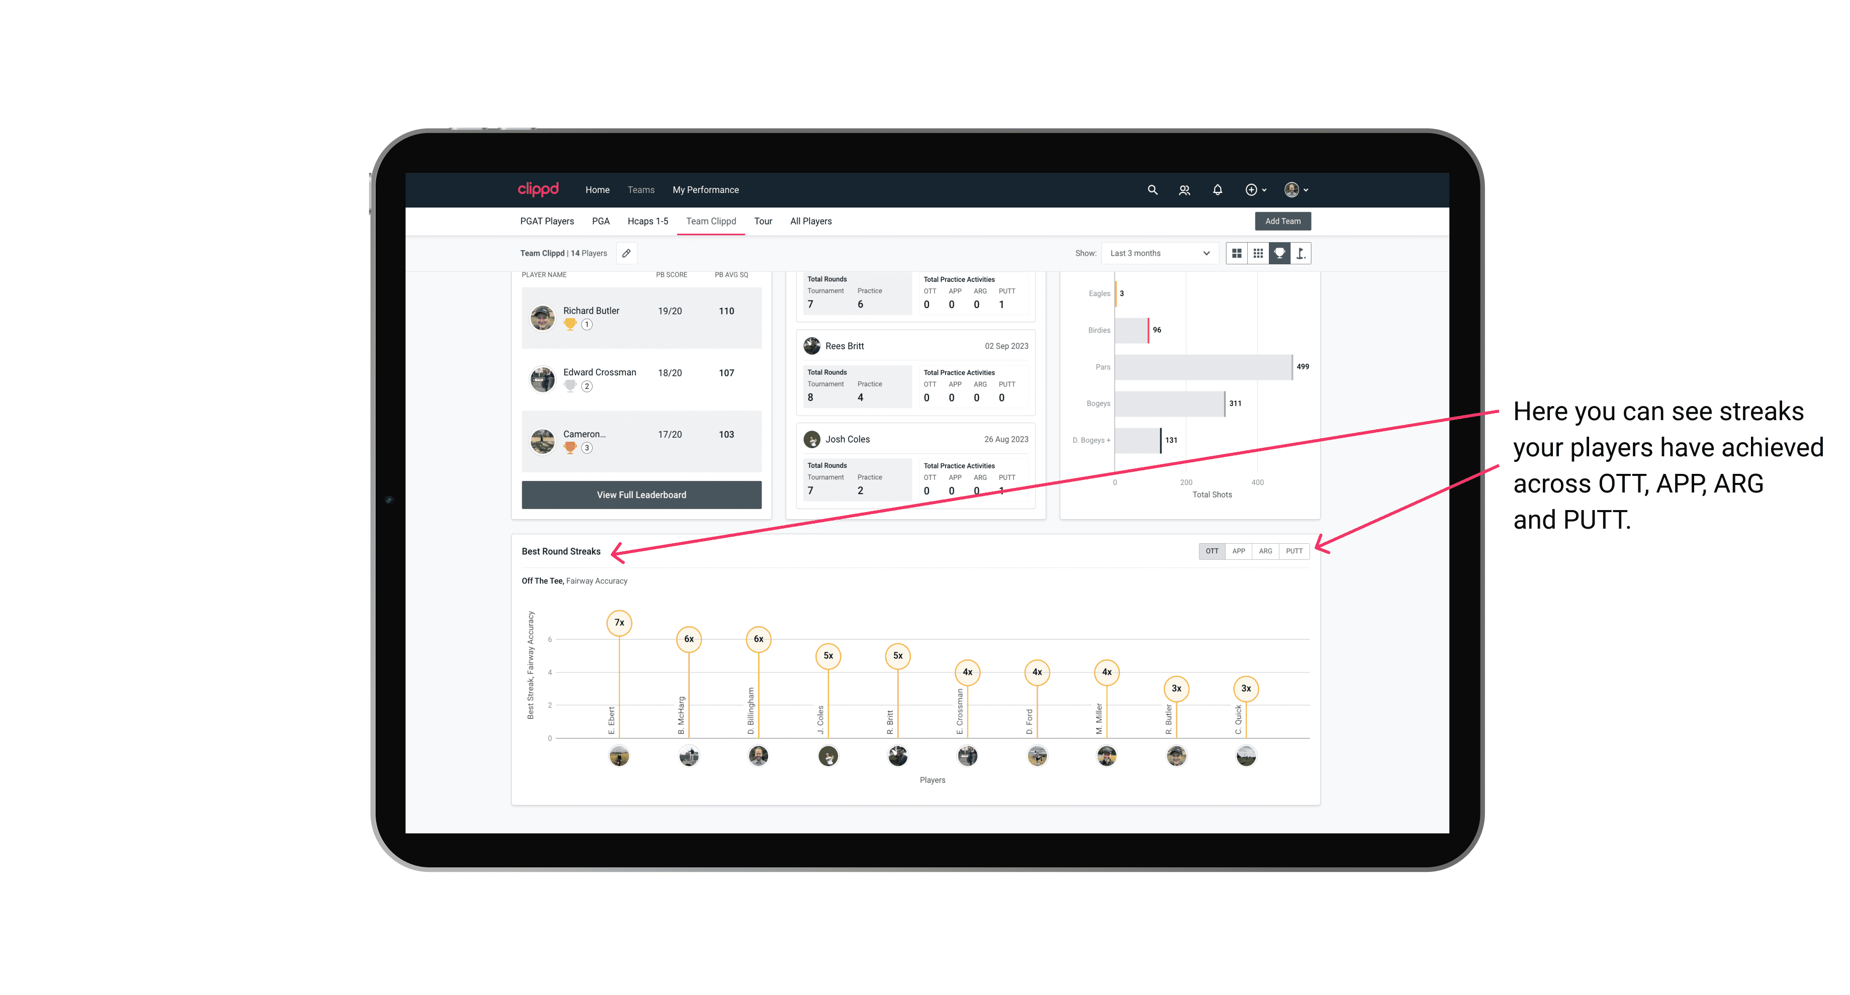Click the search magnifier icon
The image size is (1850, 995).
[1152, 190]
